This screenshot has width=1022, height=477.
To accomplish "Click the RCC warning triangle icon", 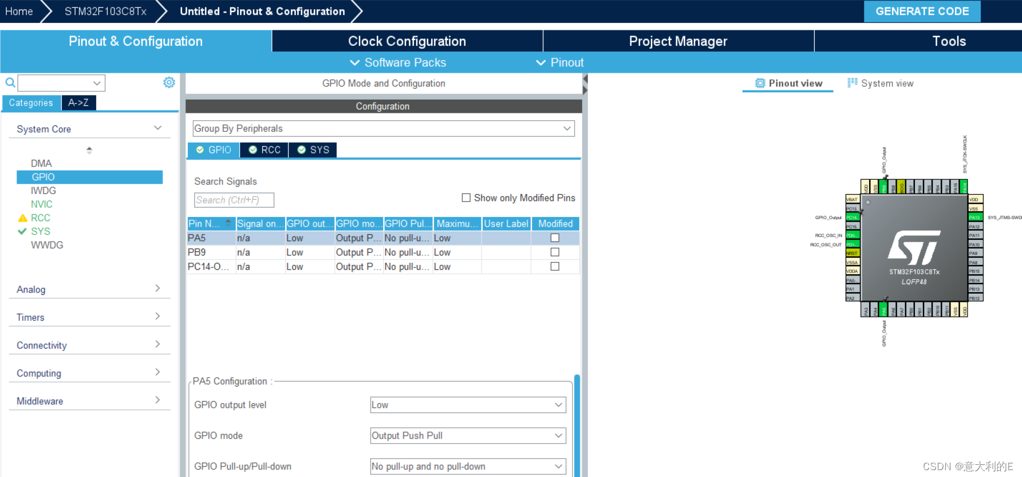I will 22,218.
